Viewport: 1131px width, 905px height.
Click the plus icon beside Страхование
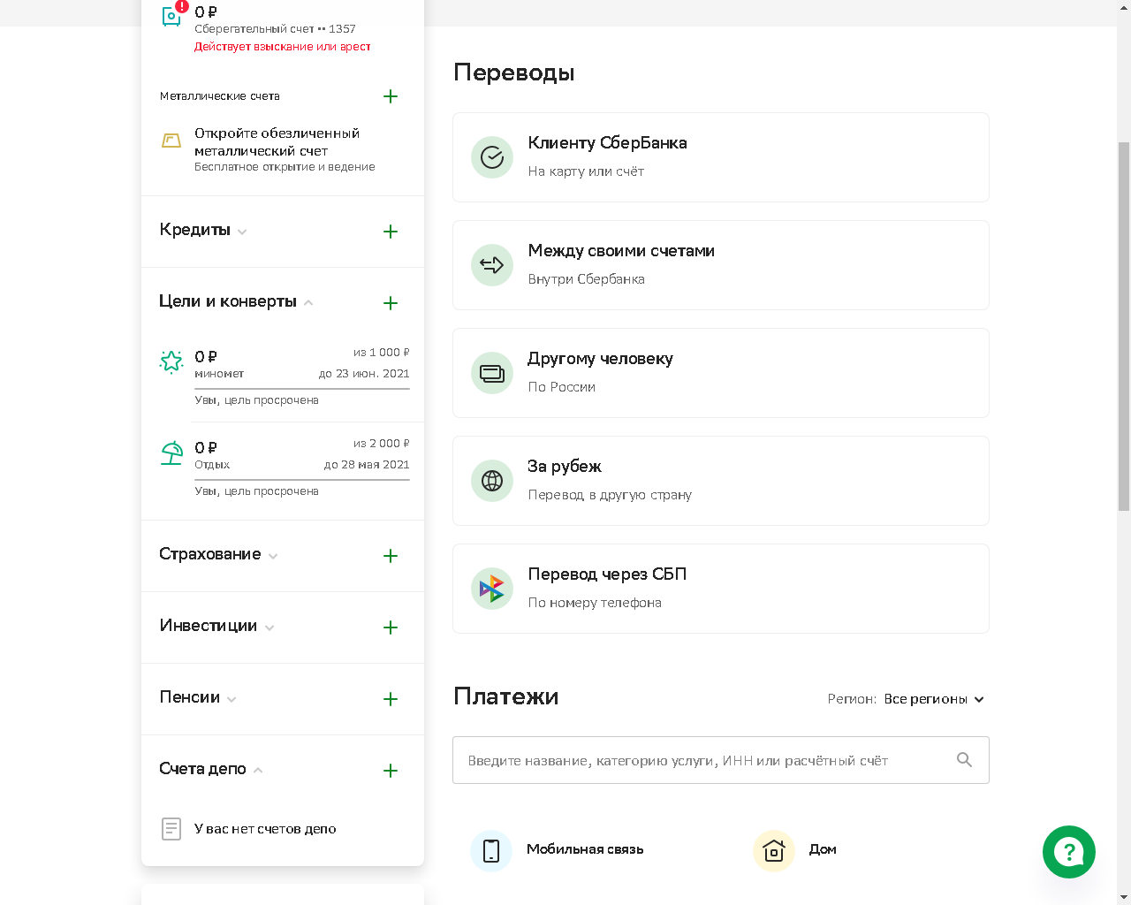point(391,556)
